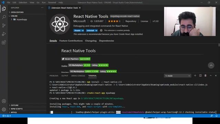Open the Run menu
220x124 pixels.
(x=44, y=2)
